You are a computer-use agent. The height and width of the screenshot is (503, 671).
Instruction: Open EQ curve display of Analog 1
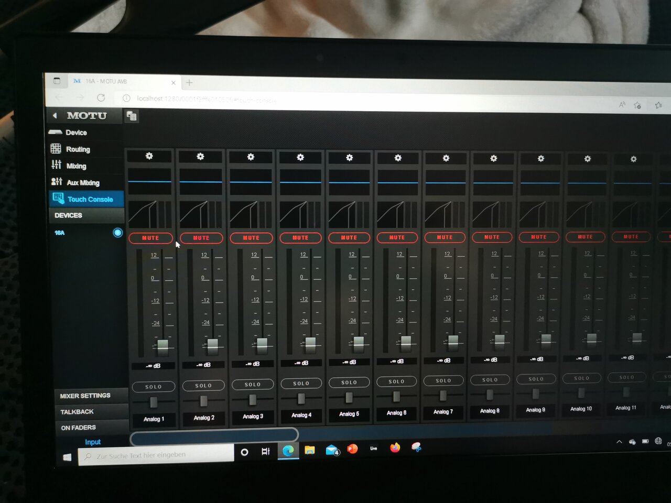pyautogui.click(x=150, y=182)
